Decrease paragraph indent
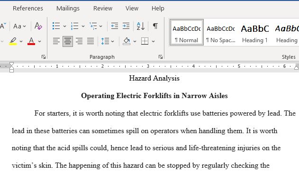This screenshot has height=172, width=299. [115, 26]
